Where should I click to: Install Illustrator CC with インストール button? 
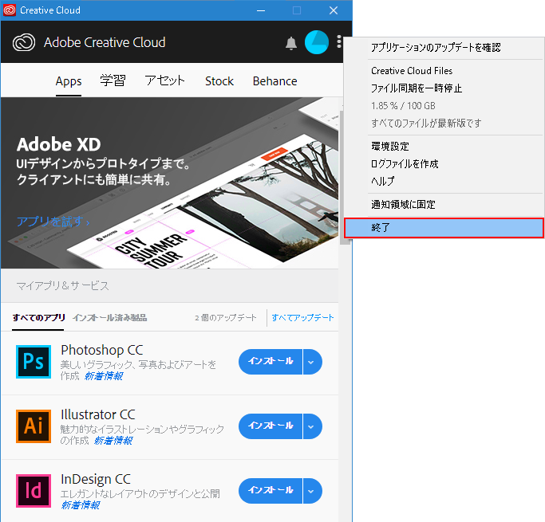tap(271, 426)
